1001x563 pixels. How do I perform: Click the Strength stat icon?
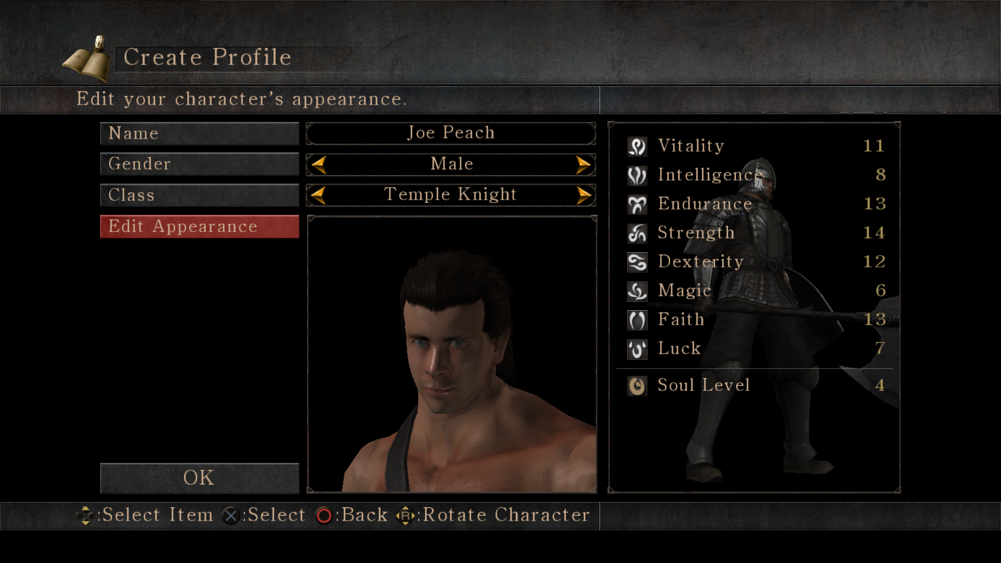[x=637, y=234]
